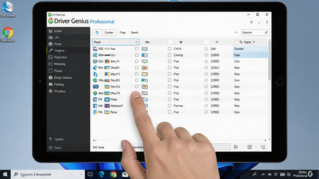Click the taskbar search box dropdown arrow
319x179 pixels.
81,175
